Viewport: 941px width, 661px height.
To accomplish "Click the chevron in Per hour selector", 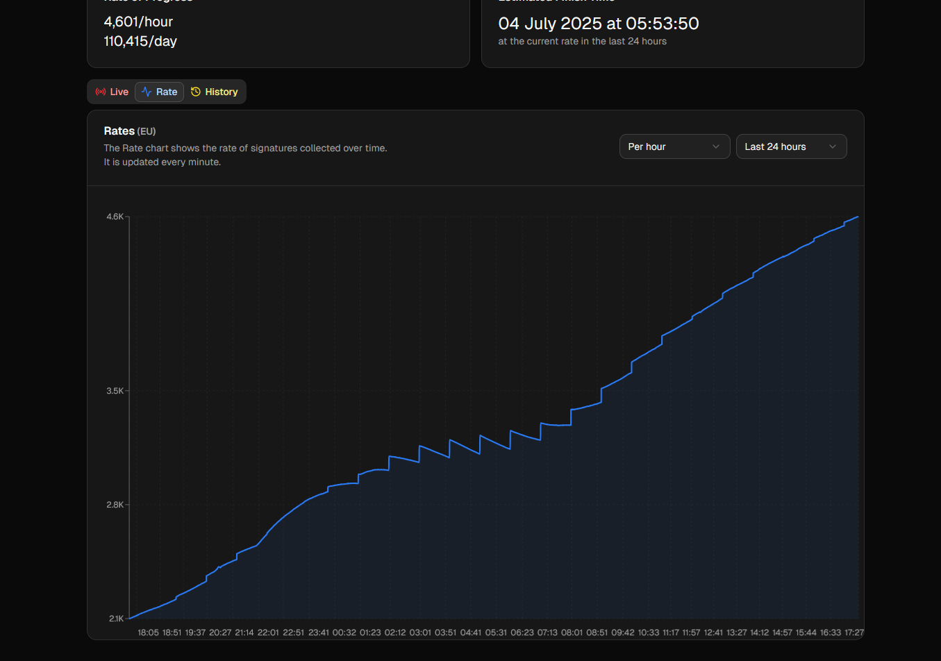I will pyautogui.click(x=716, y=147).
